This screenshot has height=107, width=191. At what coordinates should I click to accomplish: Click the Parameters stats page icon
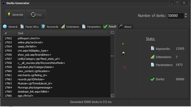[x=153, y=65]
